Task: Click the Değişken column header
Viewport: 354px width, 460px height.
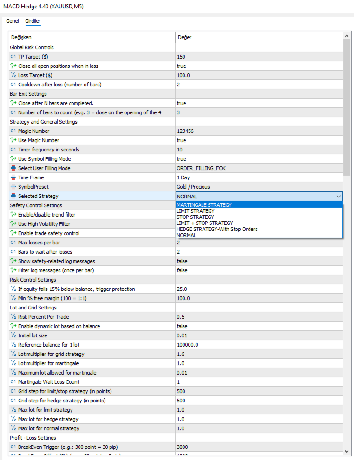Action: coord(21,37)
